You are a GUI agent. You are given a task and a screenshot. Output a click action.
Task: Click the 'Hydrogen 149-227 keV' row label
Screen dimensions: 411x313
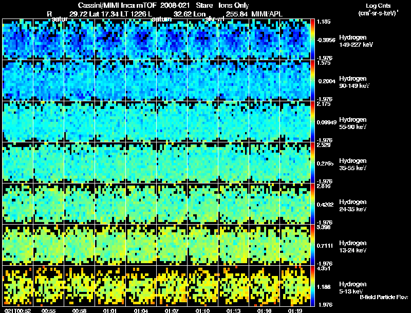[x=356, y=41]
